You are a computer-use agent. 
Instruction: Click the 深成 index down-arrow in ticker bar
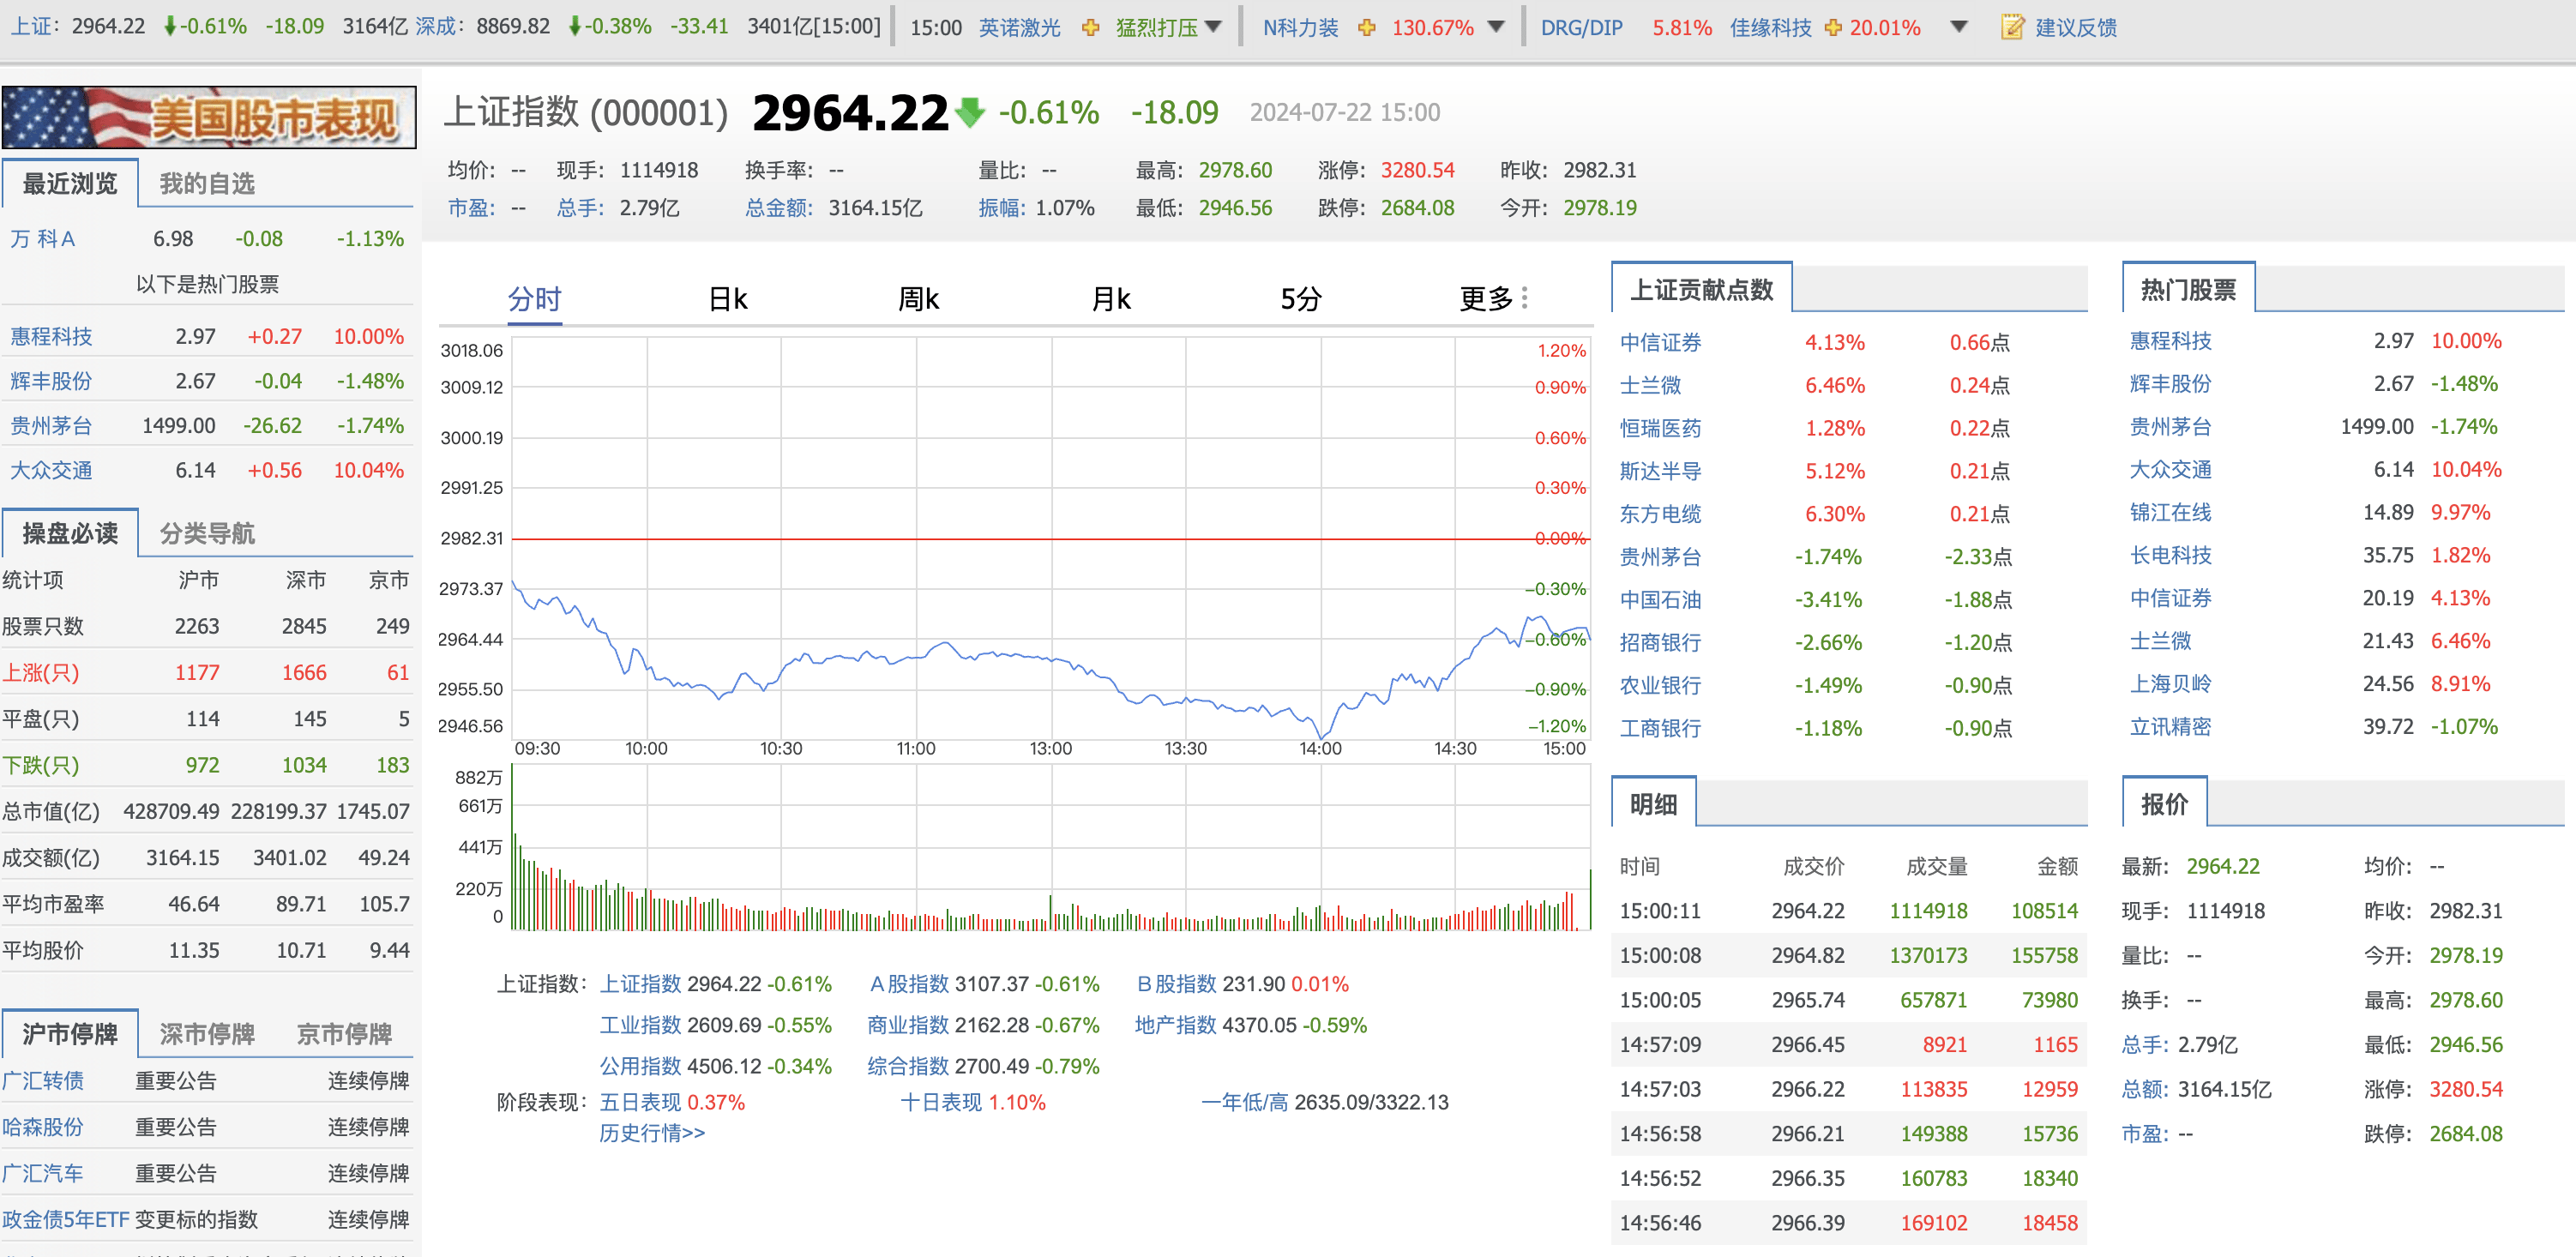[x=574, y=27]
